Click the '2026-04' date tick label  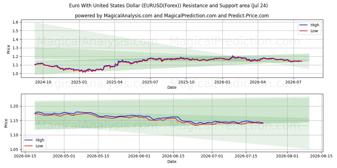click(x=258, y=82)
